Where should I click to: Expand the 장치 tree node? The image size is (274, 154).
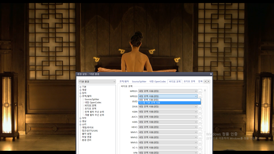pos(80,93)
